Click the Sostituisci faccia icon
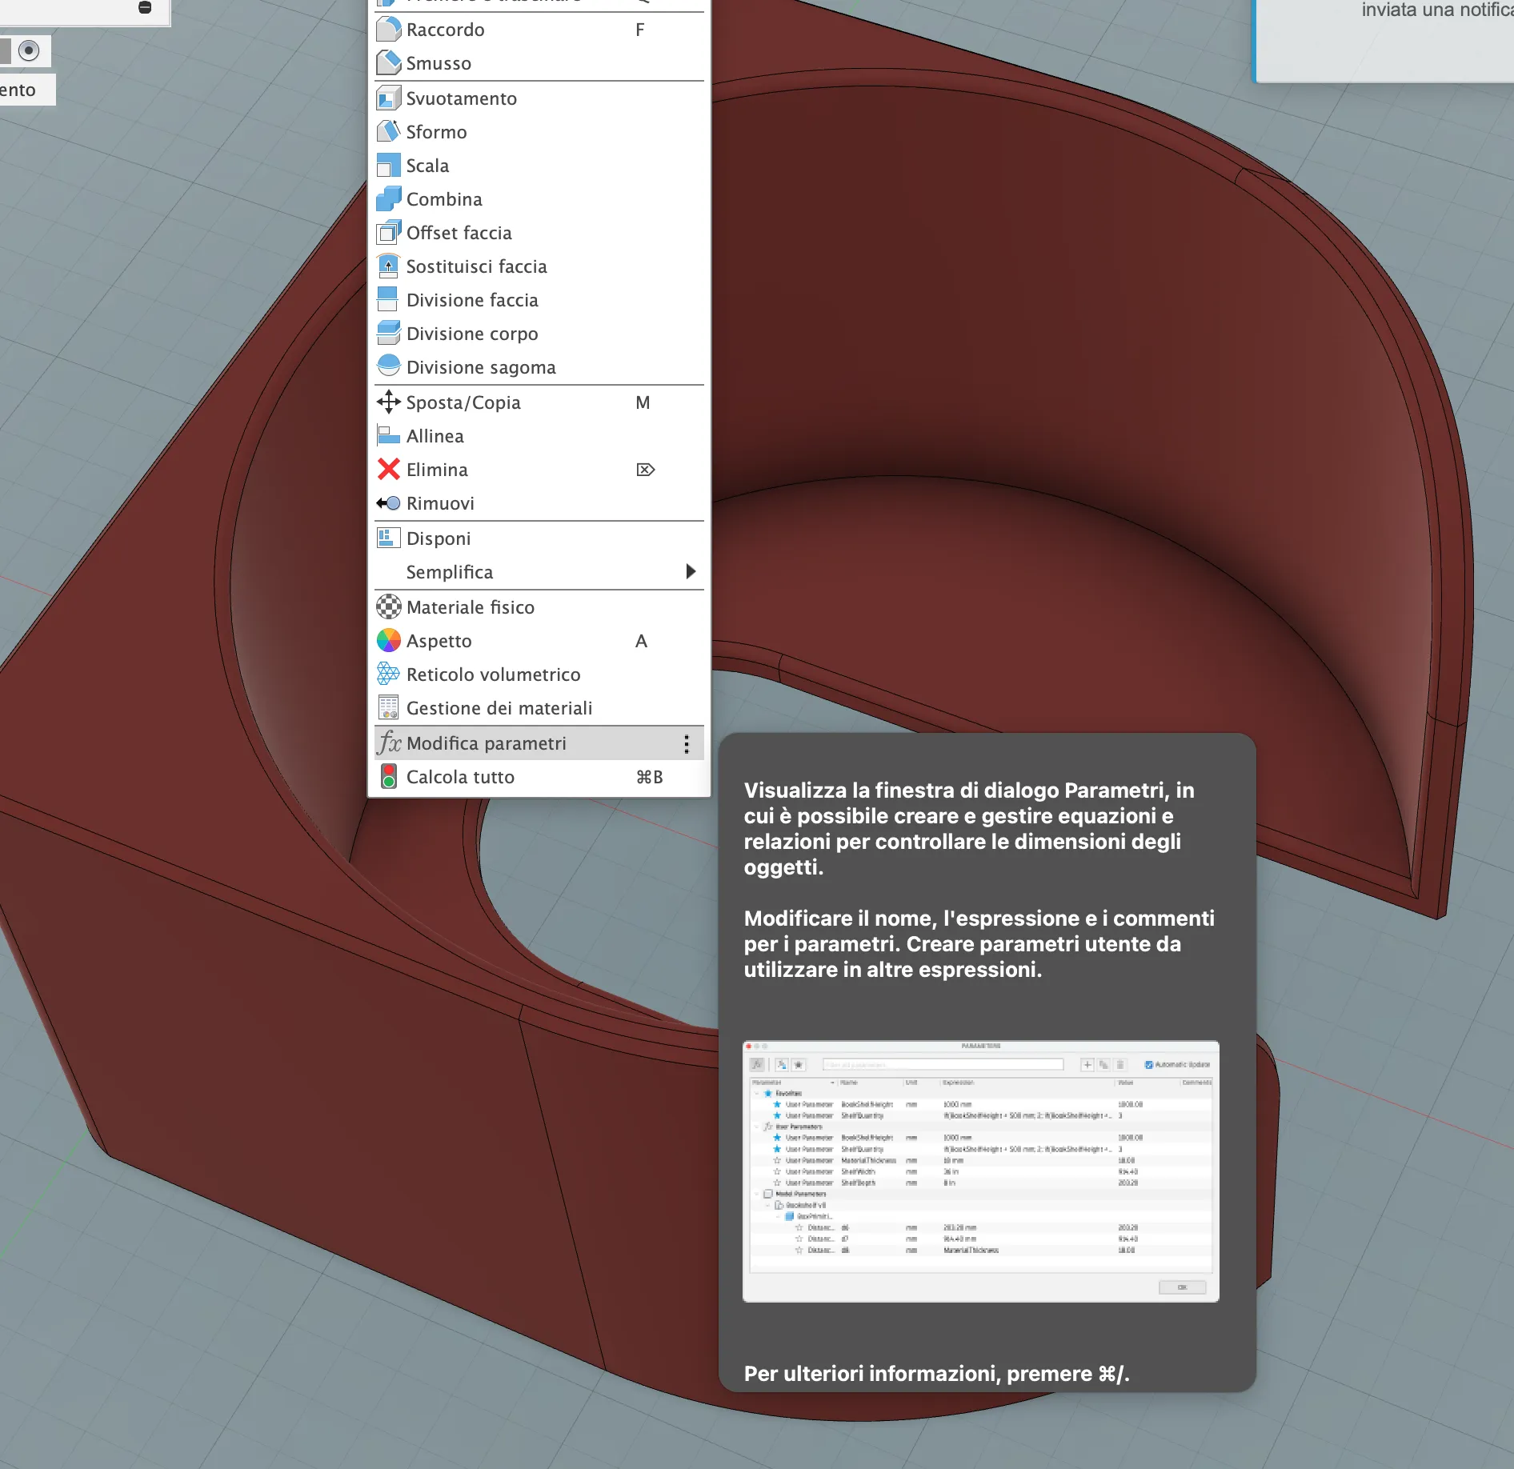Screen dimensions: 1514x1469 tap(388, 266)
